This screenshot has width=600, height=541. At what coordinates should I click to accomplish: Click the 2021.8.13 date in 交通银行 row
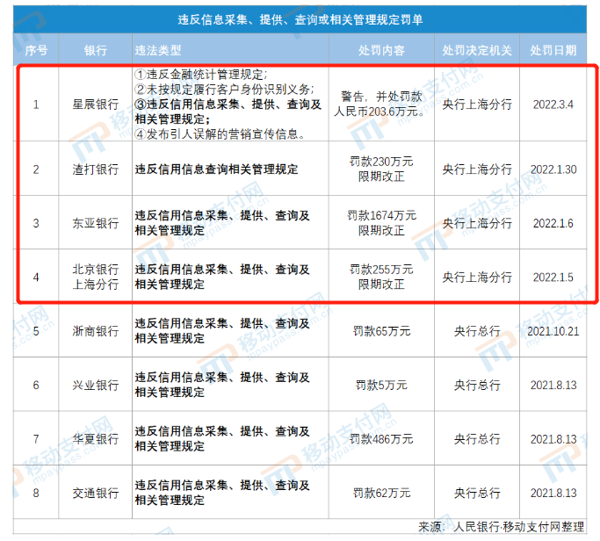[553, 493]
